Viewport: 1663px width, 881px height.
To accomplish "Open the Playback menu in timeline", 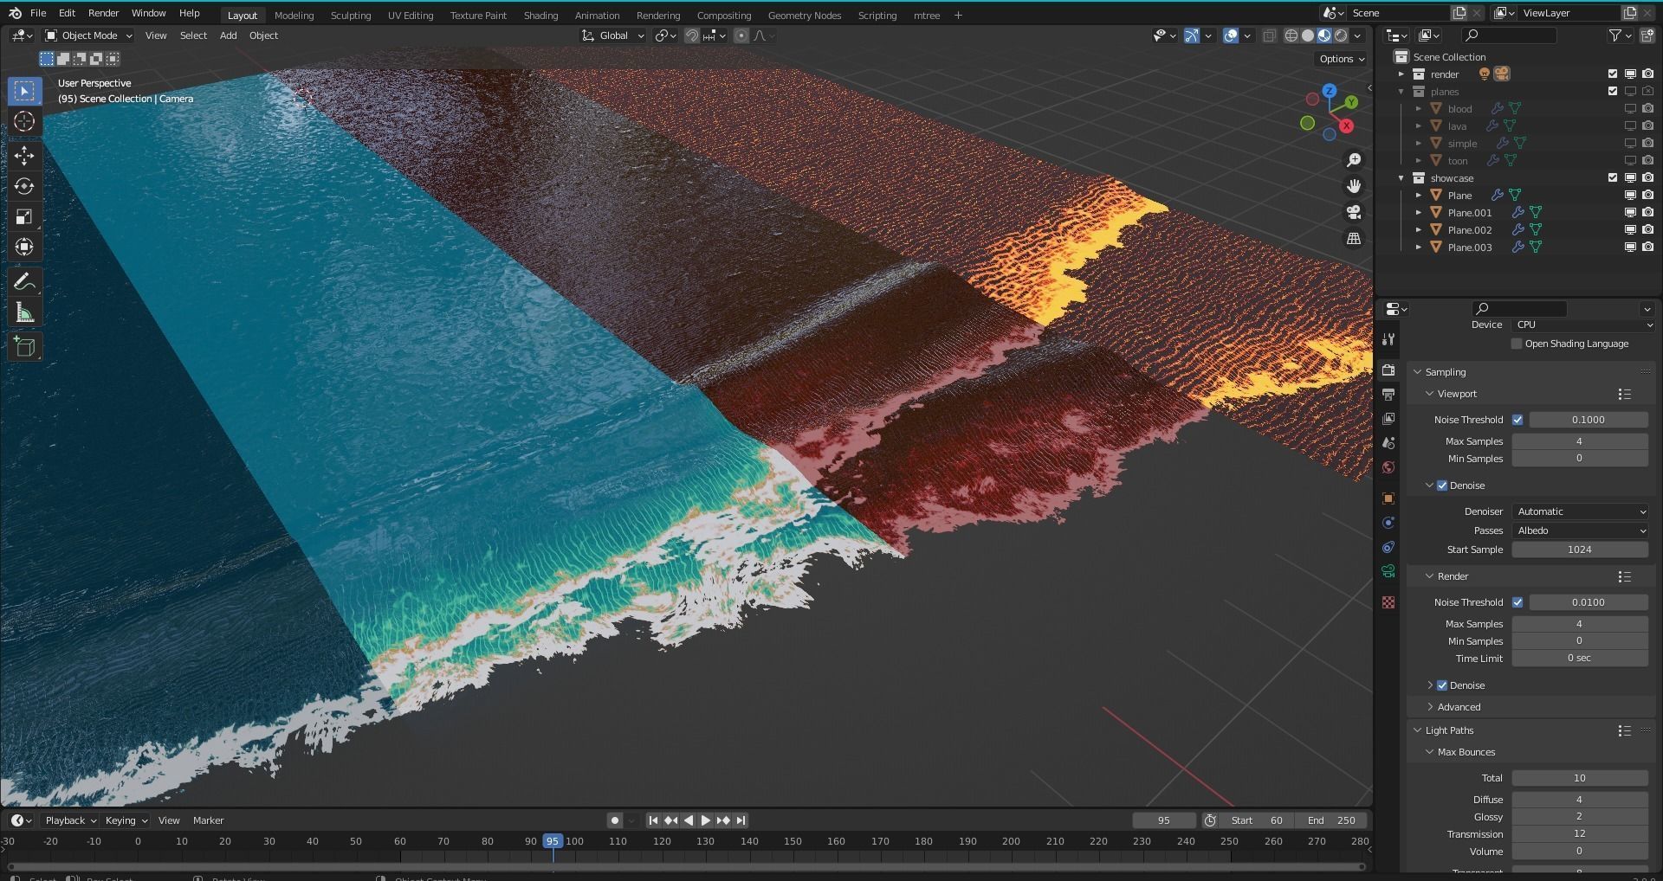I will pyautogui.click(x=70, y=820).
